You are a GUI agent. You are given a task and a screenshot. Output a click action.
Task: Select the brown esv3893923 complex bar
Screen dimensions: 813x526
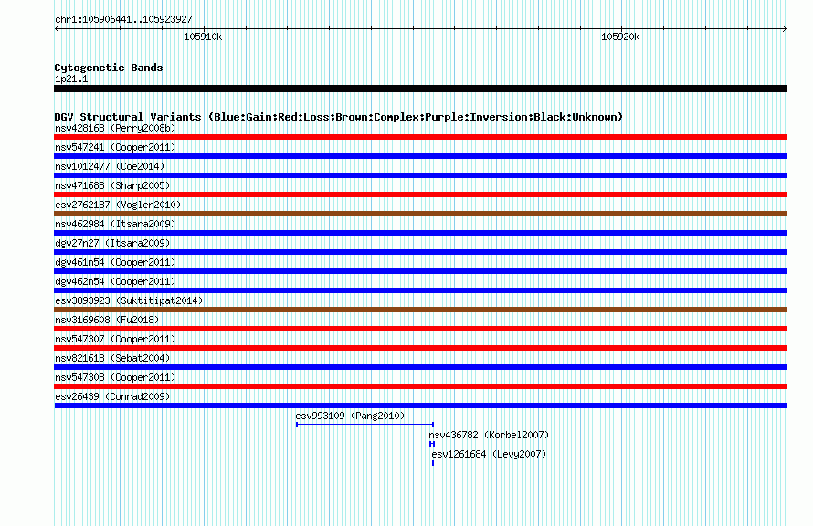[420, 310]
